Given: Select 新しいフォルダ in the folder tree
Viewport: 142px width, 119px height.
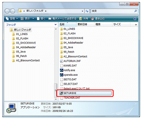Looking at the screenshot, I should point(21,30).
